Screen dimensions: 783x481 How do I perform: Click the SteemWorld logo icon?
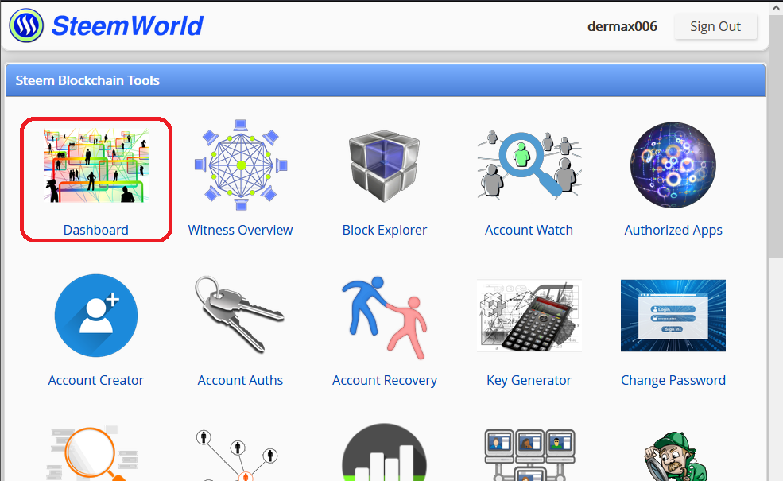point(26,25)
